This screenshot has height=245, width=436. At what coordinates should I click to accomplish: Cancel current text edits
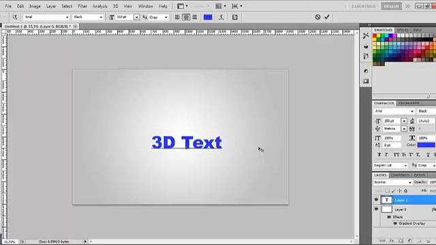click(x=317, y=17)
